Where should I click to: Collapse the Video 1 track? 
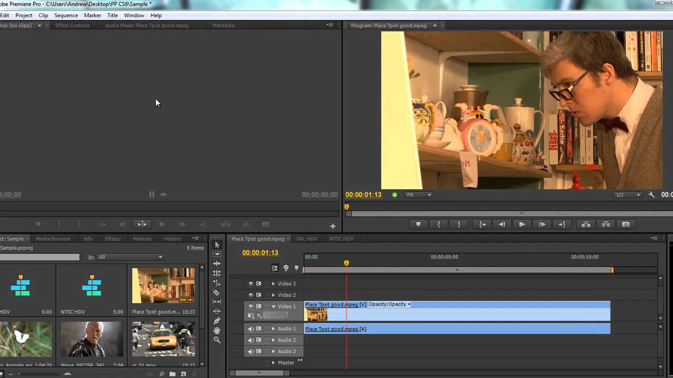273,306
